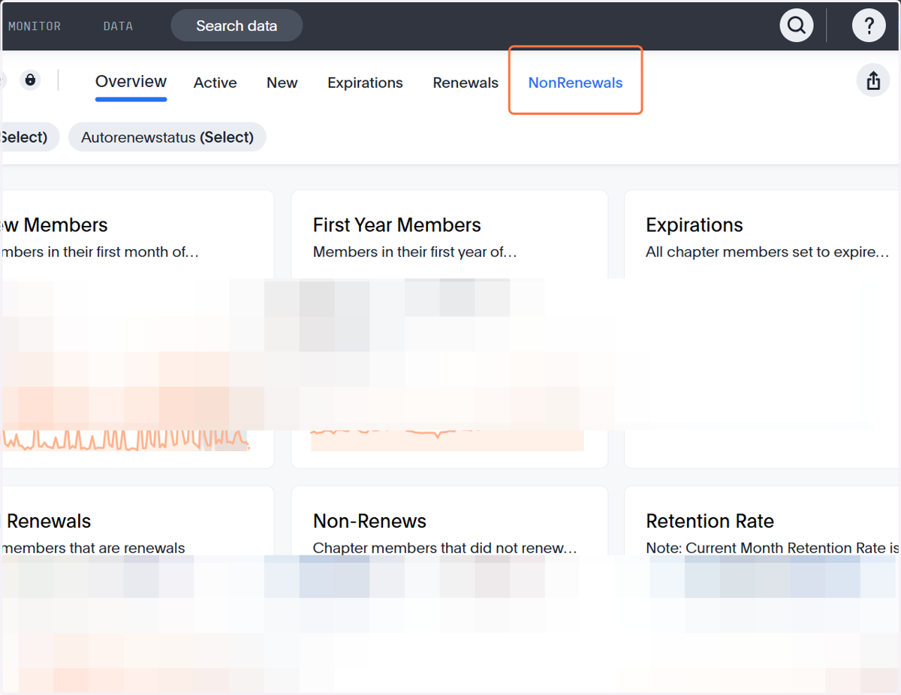Click 'Chapter members that did not renew…' text

click(x=445, y=548)
